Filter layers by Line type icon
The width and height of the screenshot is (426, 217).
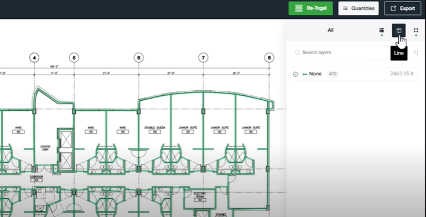[x=398, y=30]
